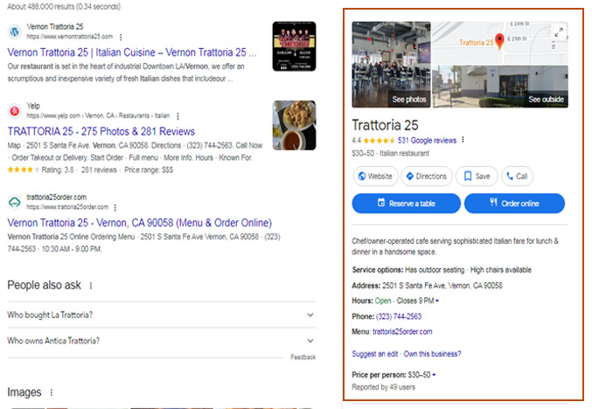Click the Suggest an edit link
The height and width of the screenshot is (409, 592).
tap(375, 354)
